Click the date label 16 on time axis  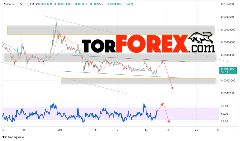168,130
